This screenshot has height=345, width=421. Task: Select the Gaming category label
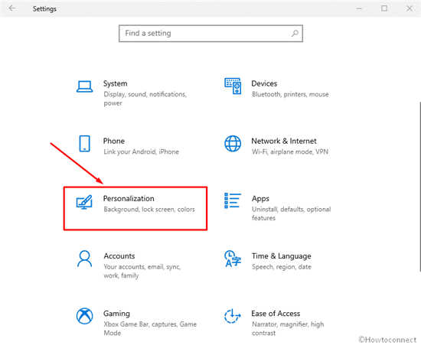click(x=116, y=314)
